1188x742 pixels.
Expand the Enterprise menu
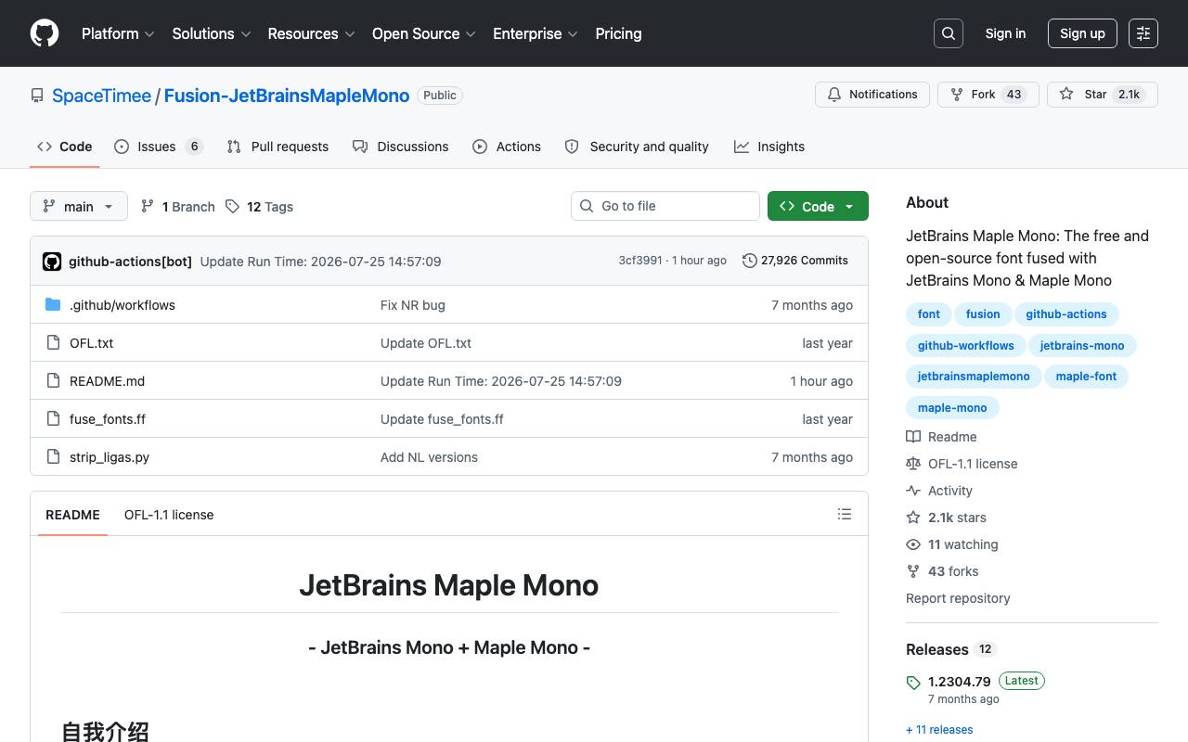pyautogui.click(x=536, y=33)
